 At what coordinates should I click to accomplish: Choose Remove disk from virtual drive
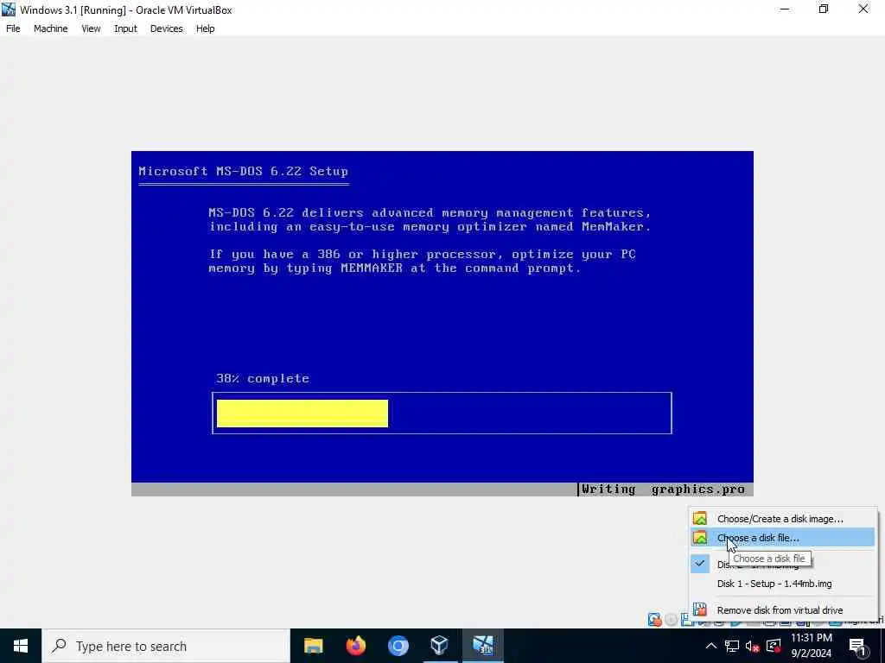(783, 610)
